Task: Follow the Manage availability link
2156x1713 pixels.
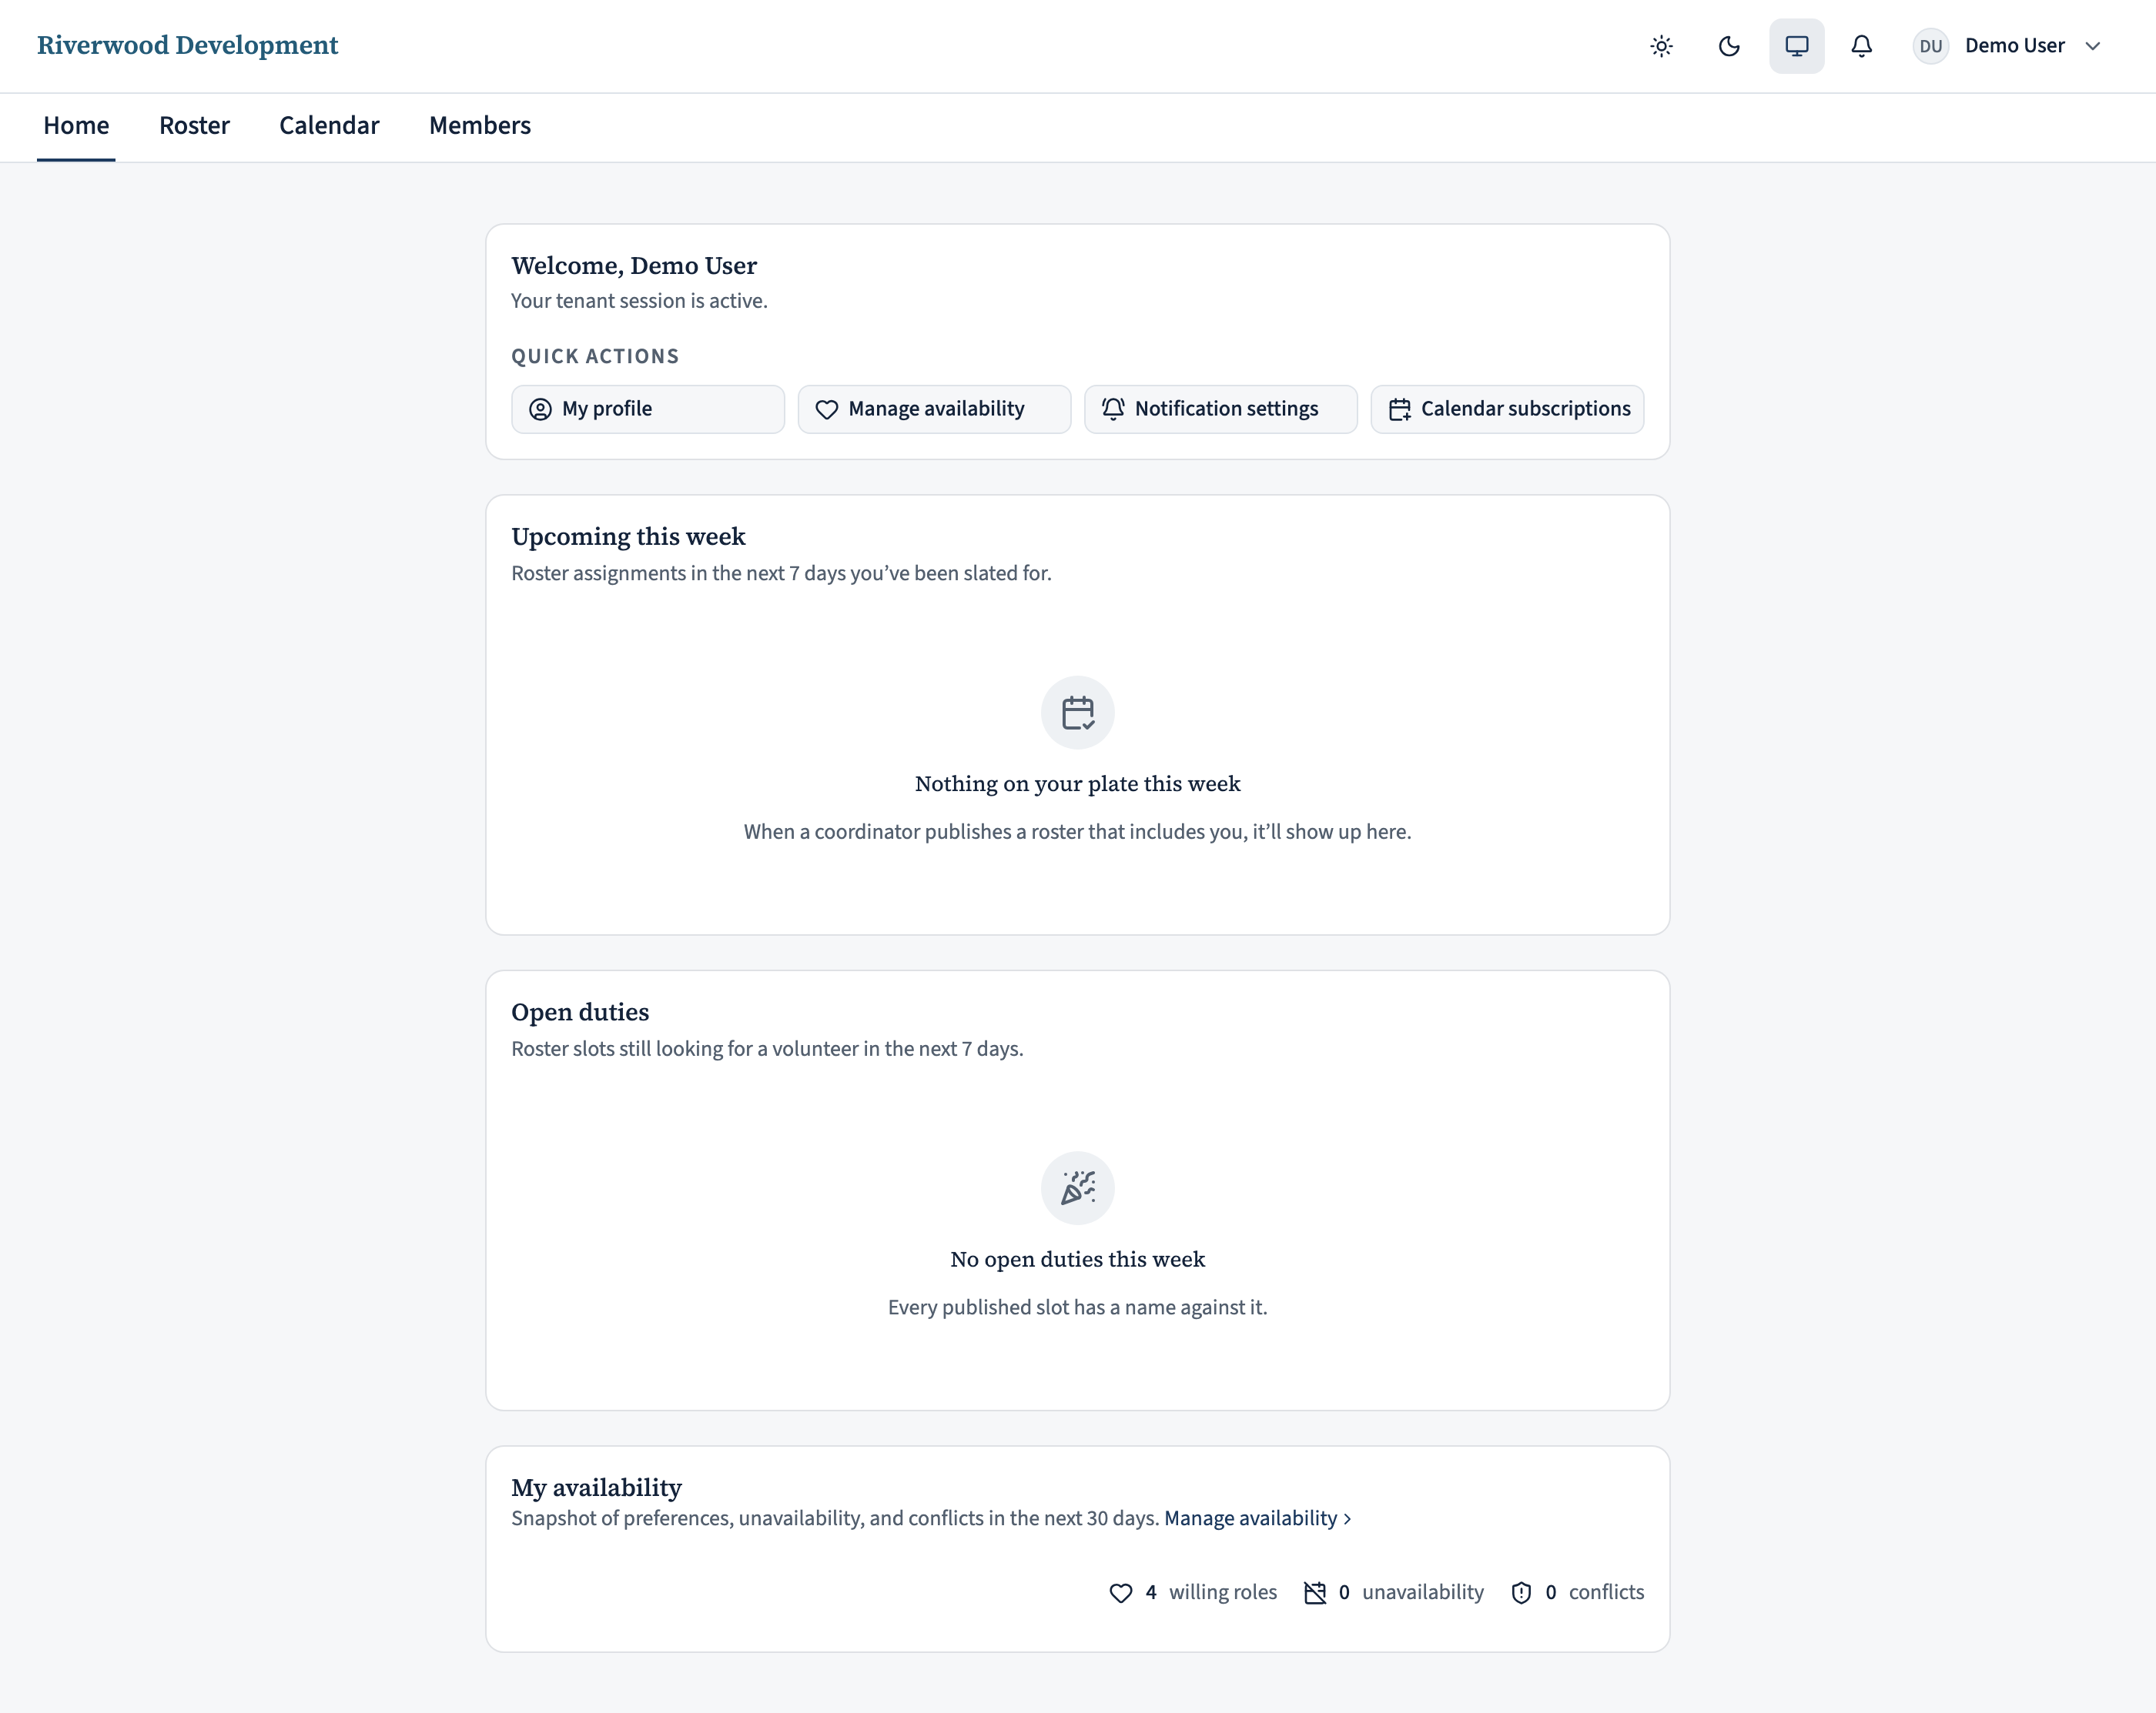Action: point(1257,1518)
